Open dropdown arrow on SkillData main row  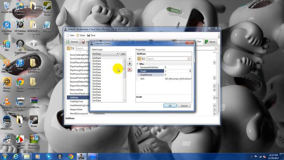pyautogui.click(x=214, y=97)
